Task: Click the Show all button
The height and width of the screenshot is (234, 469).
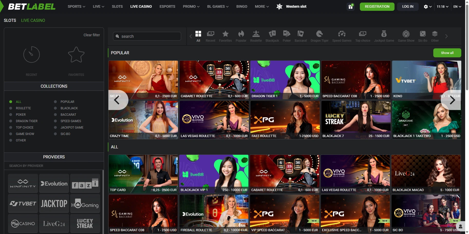Action: point(447,53)
